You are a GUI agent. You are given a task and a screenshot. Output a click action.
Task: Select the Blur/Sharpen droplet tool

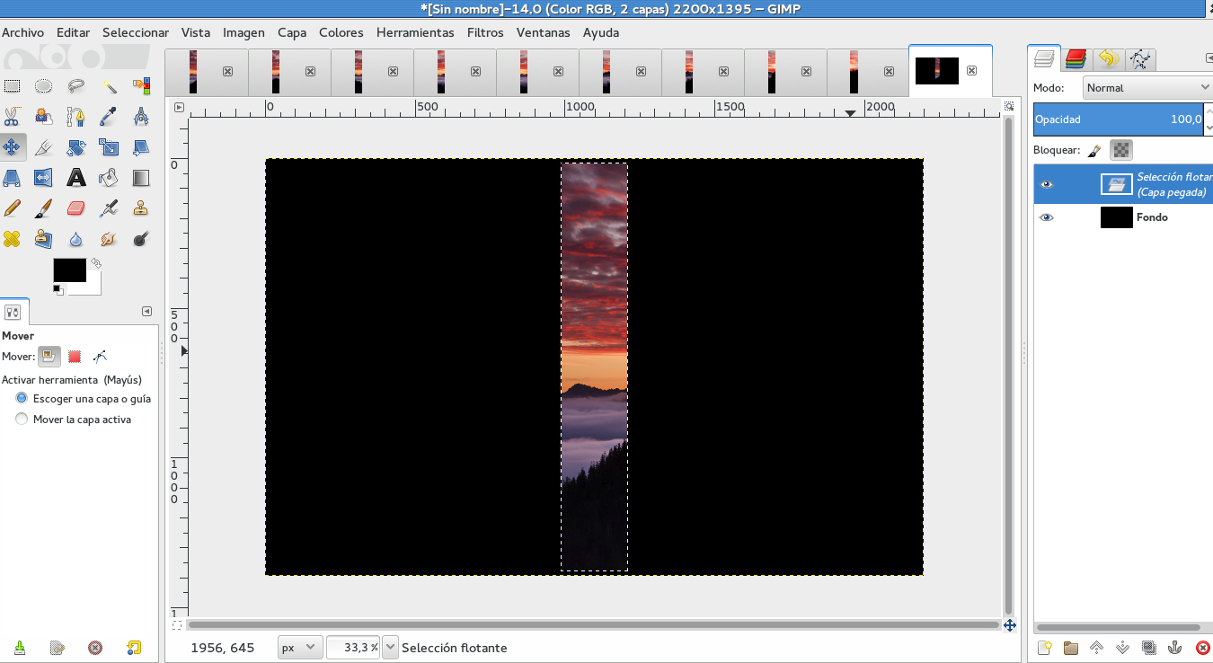[76, 239]
